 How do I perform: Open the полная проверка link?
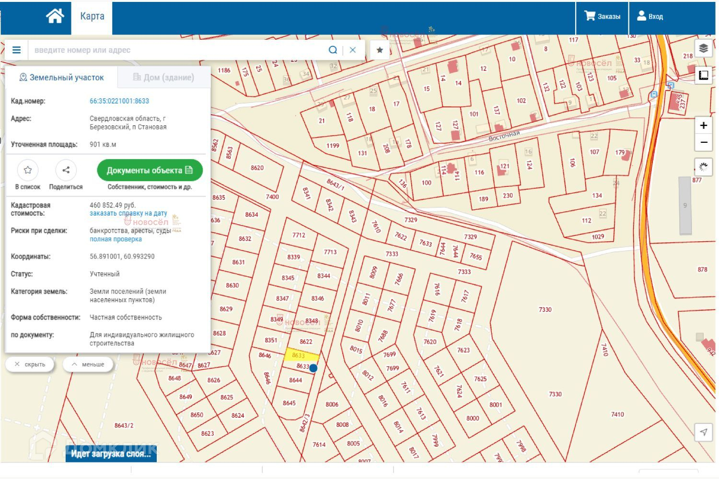point(116,239)
